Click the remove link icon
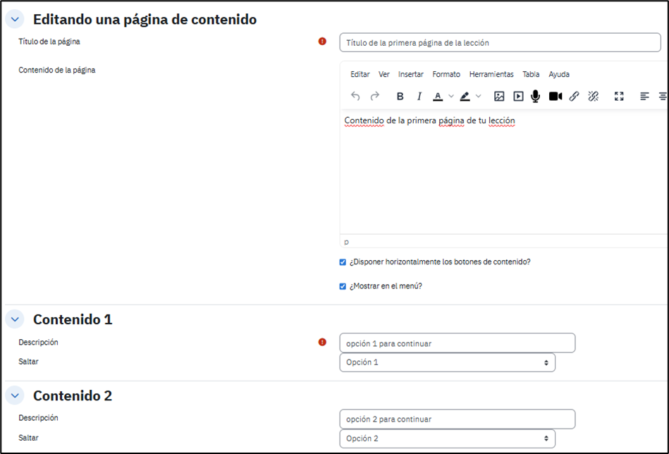 click(x=593, y=97)
